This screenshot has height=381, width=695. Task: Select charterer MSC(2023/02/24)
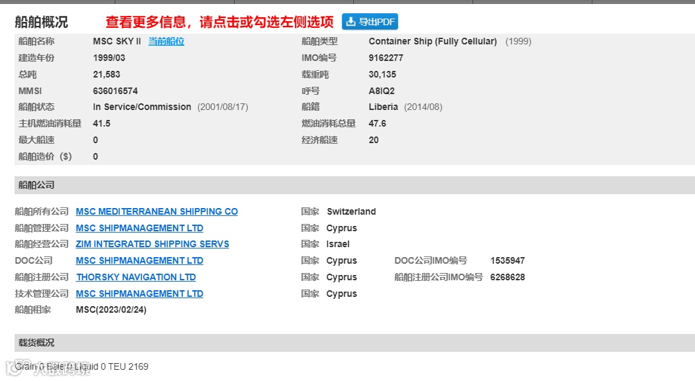(x=111, y=309)
